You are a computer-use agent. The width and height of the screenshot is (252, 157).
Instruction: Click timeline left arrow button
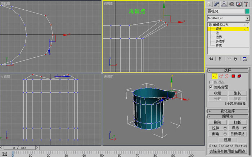[1, 148]
